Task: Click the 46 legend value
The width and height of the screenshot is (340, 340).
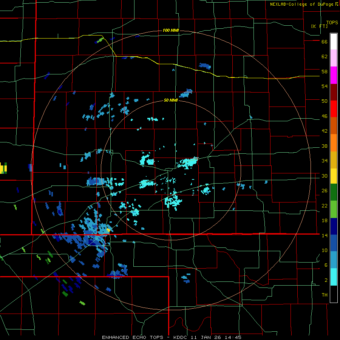Action: (x=325, y=116)
